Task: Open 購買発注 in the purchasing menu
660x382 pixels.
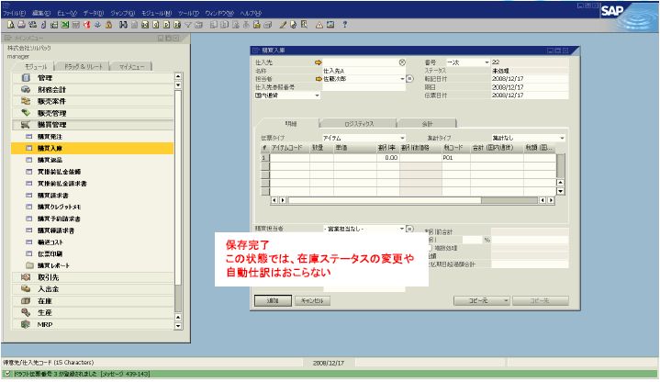Action: tap(93, 137)
